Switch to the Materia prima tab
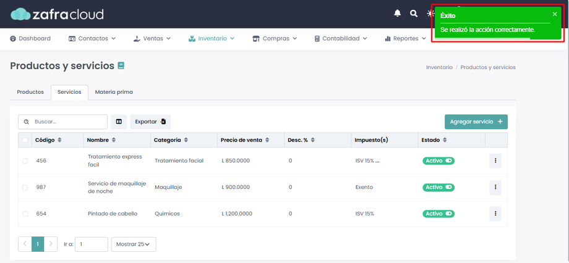 [x=114, y=92]
